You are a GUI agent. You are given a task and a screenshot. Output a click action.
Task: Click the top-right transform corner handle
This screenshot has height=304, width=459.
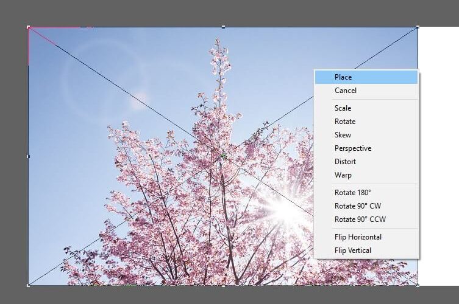(418, 27)
